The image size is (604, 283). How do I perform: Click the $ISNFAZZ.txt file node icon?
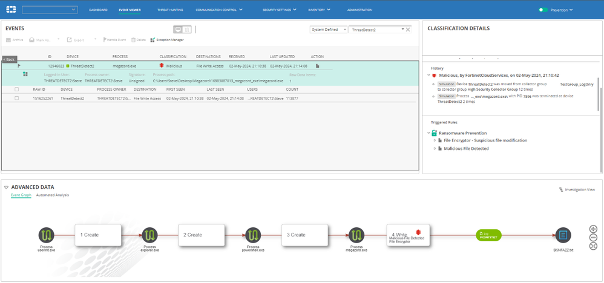click(562, 235)
